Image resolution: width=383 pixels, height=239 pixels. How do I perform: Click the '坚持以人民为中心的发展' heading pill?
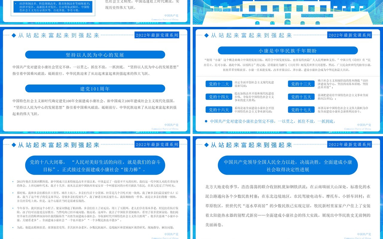(x=95, y=55)
